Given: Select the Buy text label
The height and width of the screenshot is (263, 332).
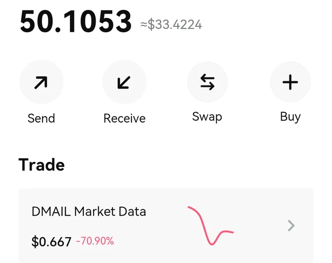Looking at the screenshot, I should click(290, 117).
